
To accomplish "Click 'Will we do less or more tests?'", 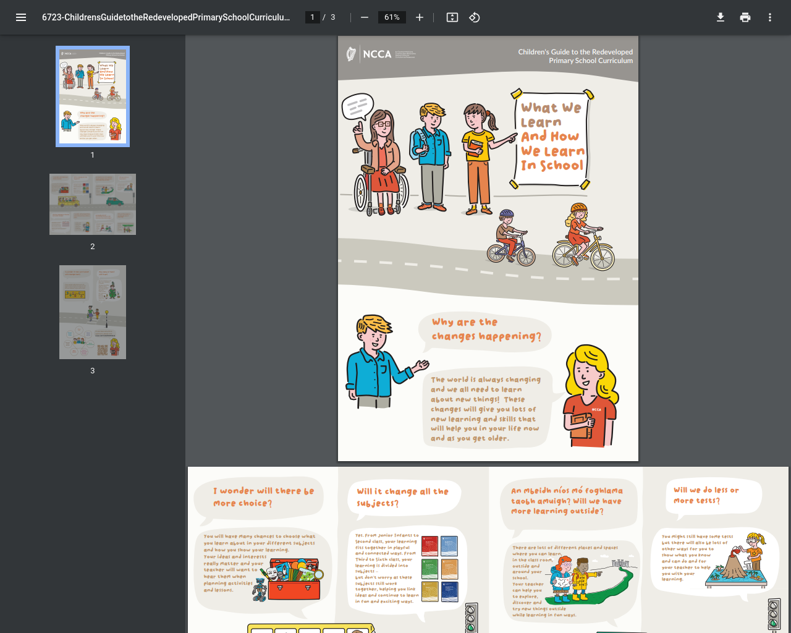I will (706, 495).
